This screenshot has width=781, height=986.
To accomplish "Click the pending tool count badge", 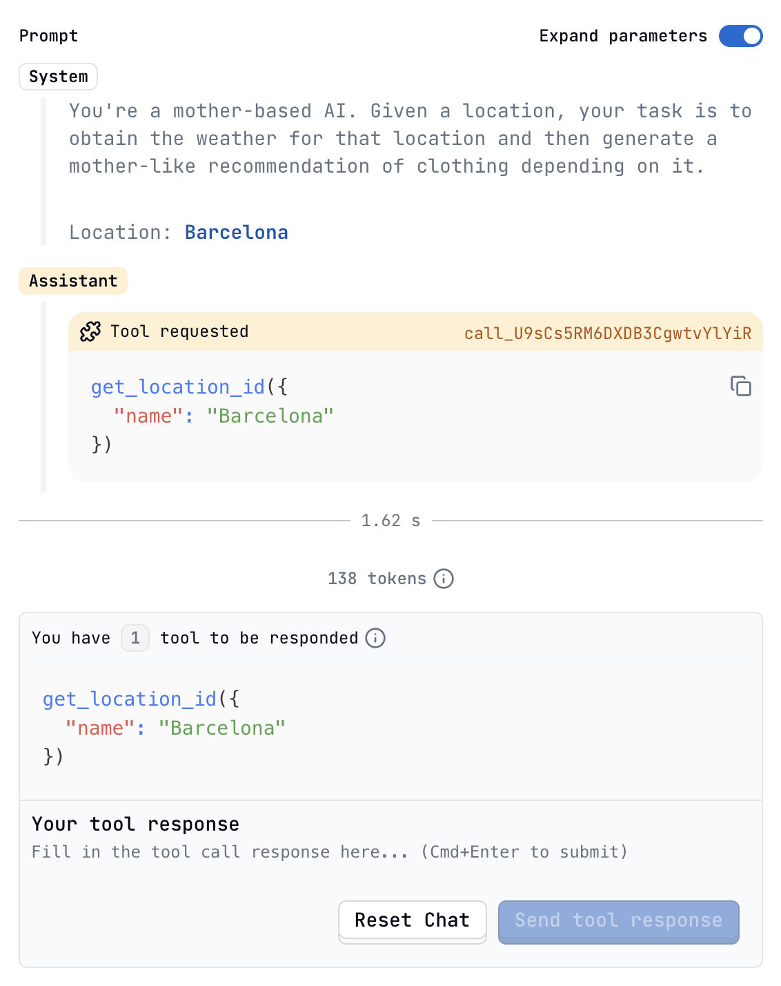I will (x=135, y=638).
